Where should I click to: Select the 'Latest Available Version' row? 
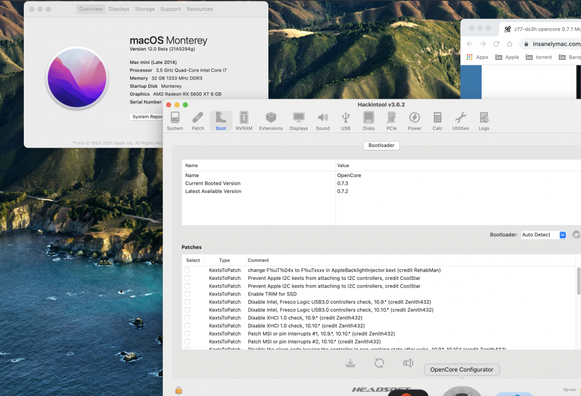coord(381,191)
